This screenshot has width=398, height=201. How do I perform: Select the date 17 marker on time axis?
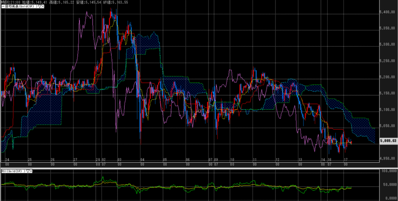(x=346, y=159)
